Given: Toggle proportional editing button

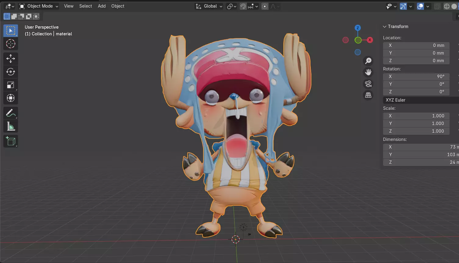Looking at the screenshot, I should (x=265, y=6).
